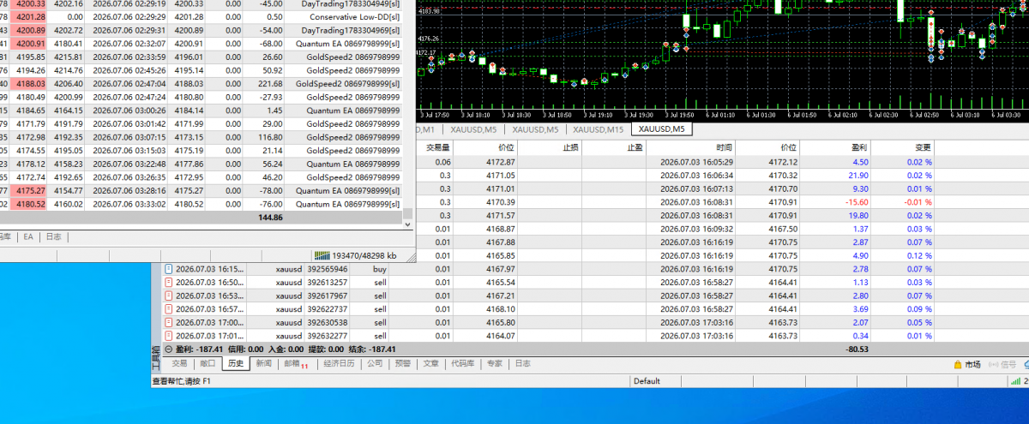Click the sell order icon of 2026.07.03 17:01 row
The image size is (1029, 424).
click(169, 335)
